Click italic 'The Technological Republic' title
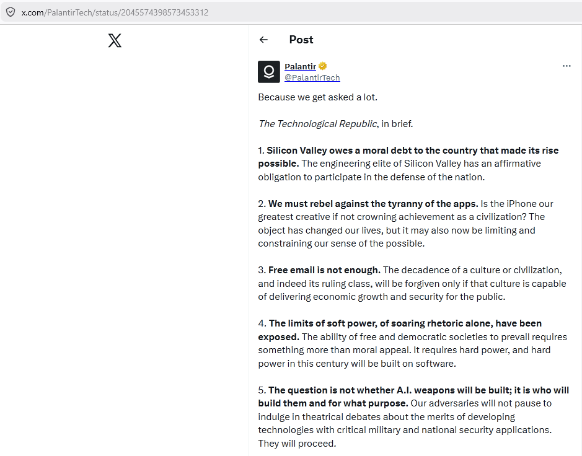This screenshot has width=582, height=456. (x=318, y=124)
